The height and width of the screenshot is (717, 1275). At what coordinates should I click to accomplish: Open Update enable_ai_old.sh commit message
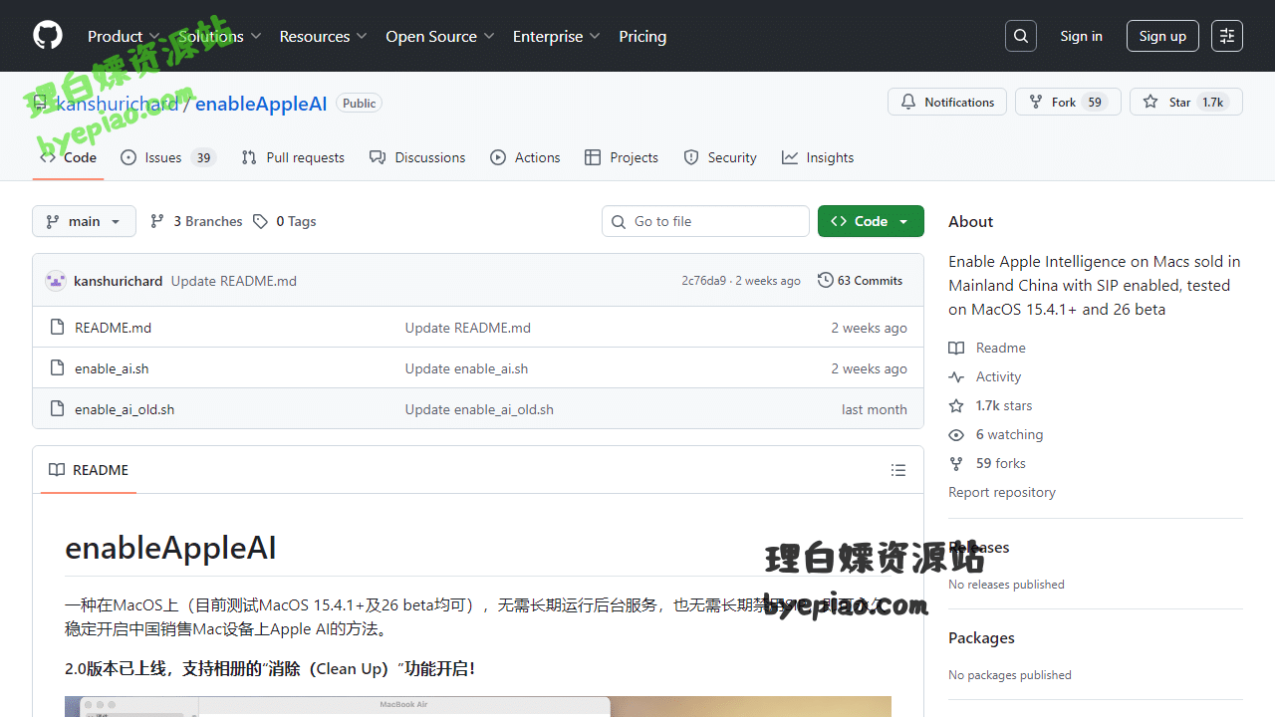(479, 409)
